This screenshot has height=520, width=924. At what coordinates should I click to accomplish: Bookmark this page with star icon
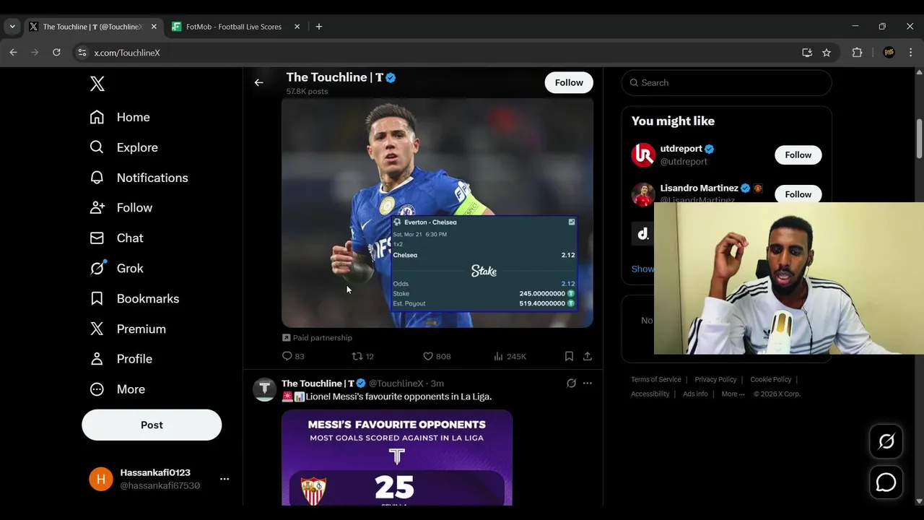point(827,53)
